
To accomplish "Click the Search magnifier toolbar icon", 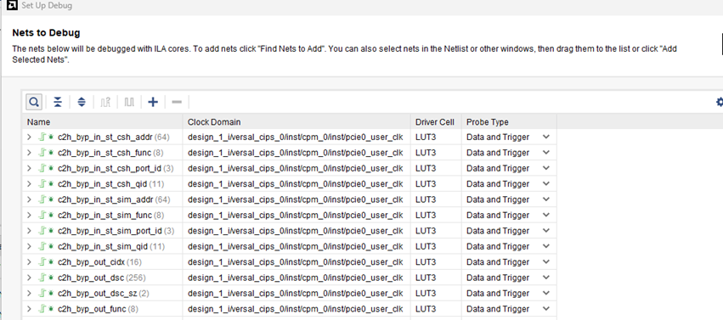I will [35, 102].
